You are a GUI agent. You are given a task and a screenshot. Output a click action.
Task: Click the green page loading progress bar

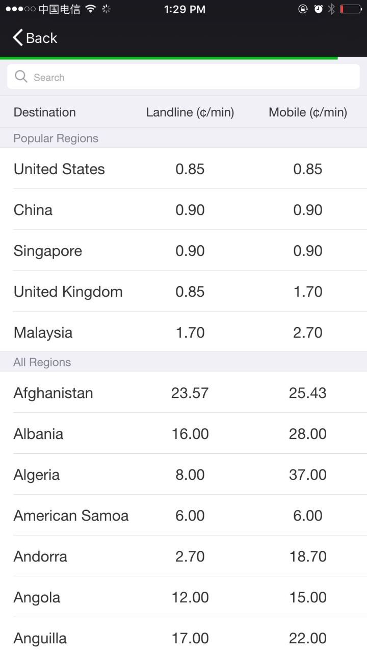coord(169,58)
